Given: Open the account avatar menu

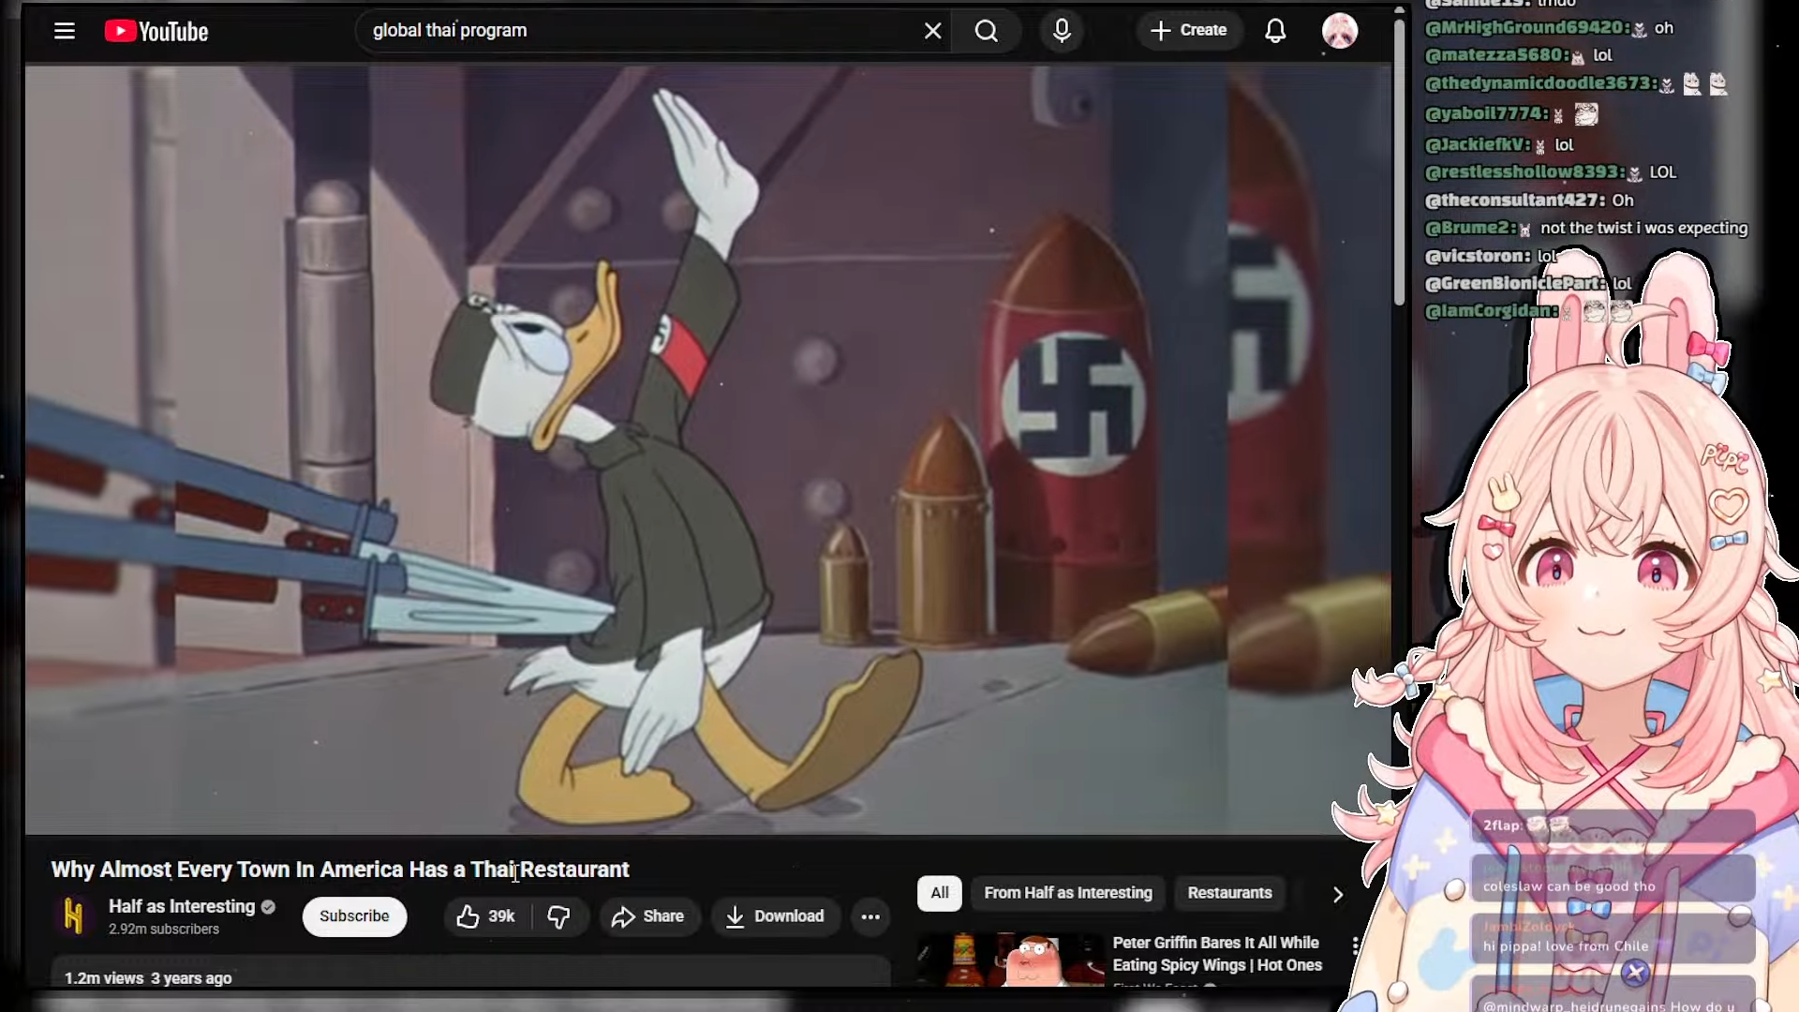Looking at the screenshot, I should pyautogui.click(x=1340, y=31).
